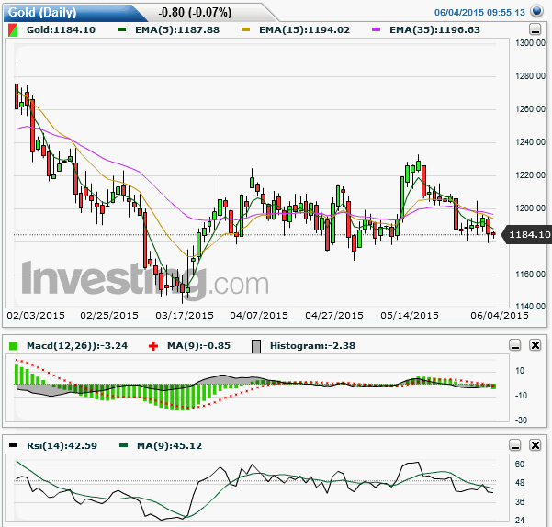Click the 06/04/2015 date axis label
552x527 pixels.
pos(500,315)
